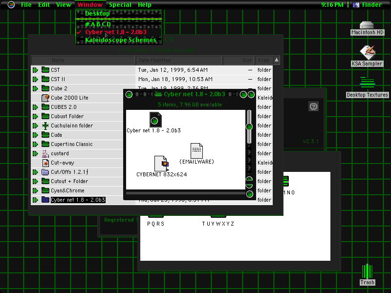
Task: Click the 9:16 PM clock
Action: click(332, 4)
